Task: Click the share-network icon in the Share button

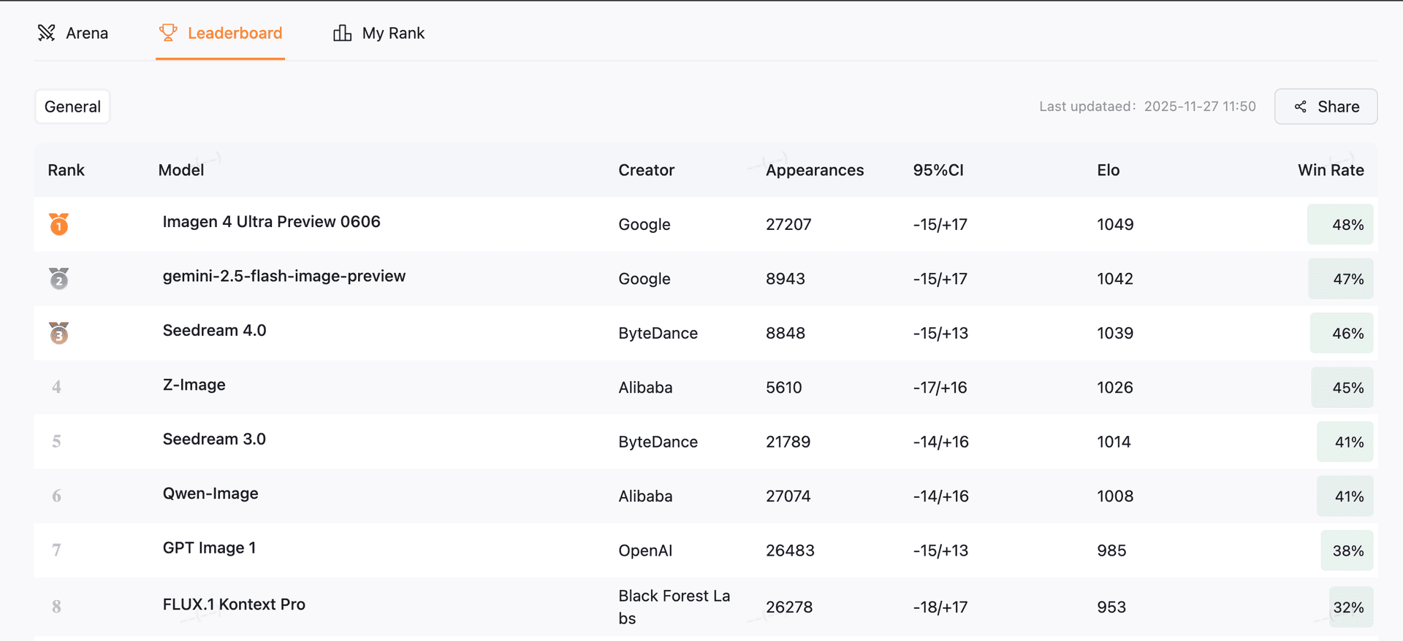Action: [1301, 107]
